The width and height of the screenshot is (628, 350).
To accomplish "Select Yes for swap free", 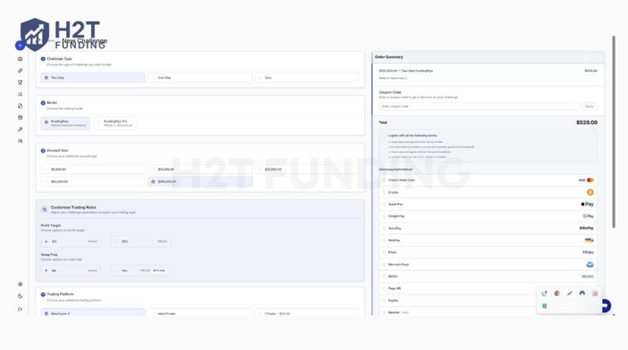I will [140, 270].
